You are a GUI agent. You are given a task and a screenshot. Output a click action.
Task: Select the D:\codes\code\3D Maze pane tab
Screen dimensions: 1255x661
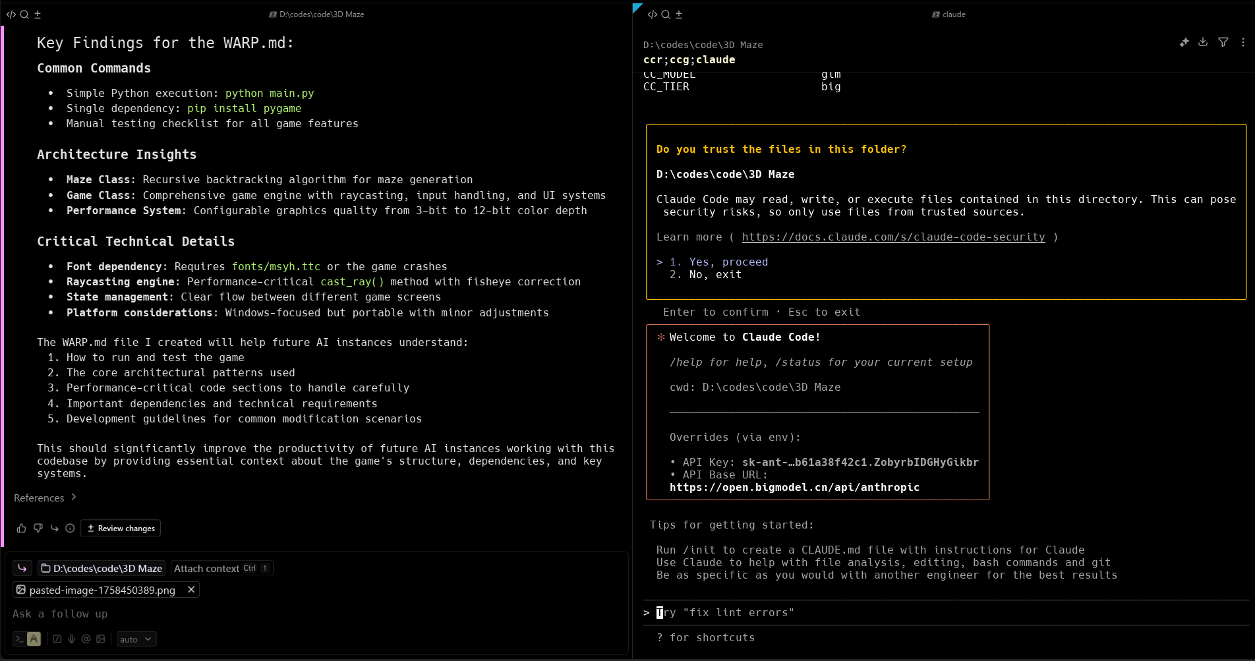click(317, 14)
